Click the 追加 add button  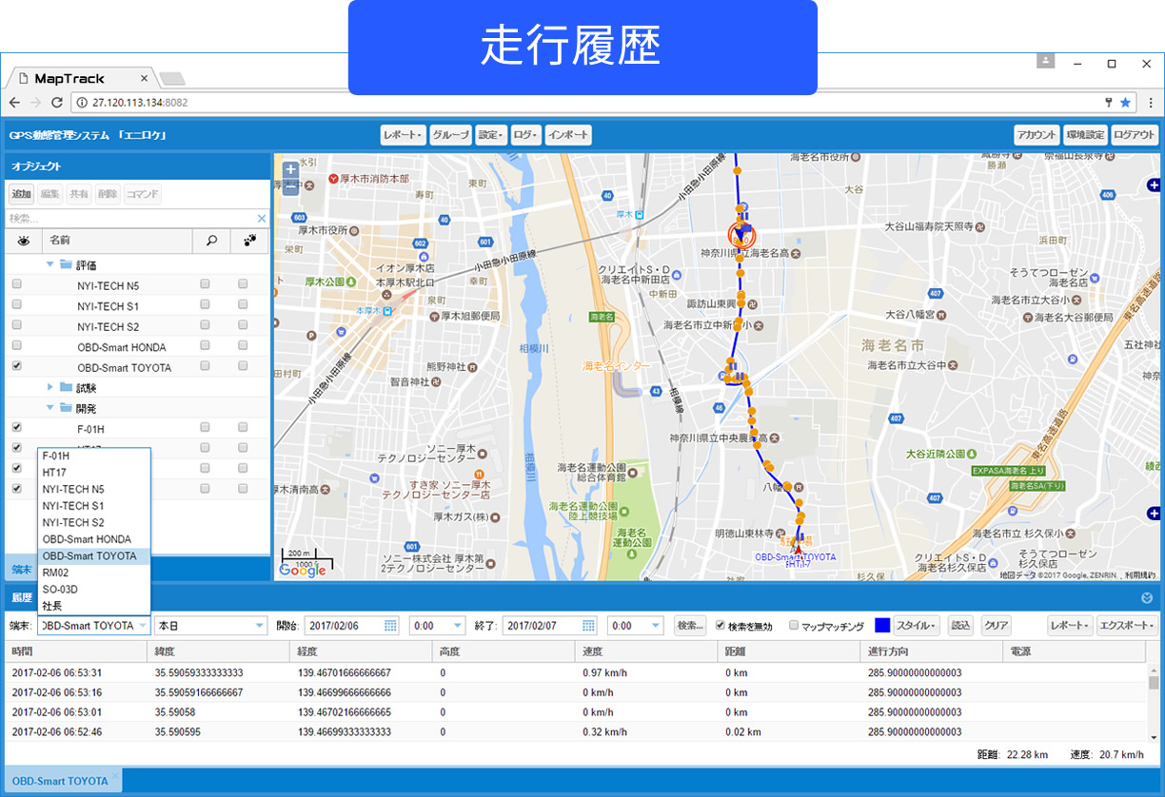pyautogui.click(x=22, y=194)
